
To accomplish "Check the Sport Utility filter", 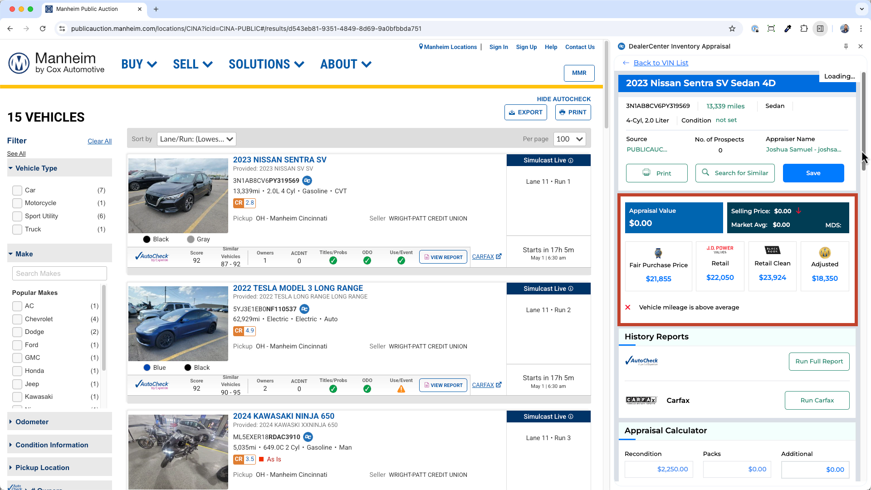I will [x=17, y=216].
